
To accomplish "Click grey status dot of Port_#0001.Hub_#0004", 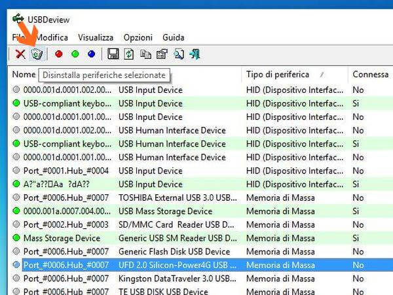I will 16,171.
